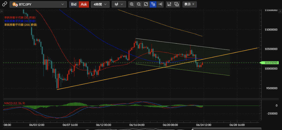This screenshot has width=282, height=130.
Task: Click the 06/03 12:00 time axis label
Action: tap(37, 124)
